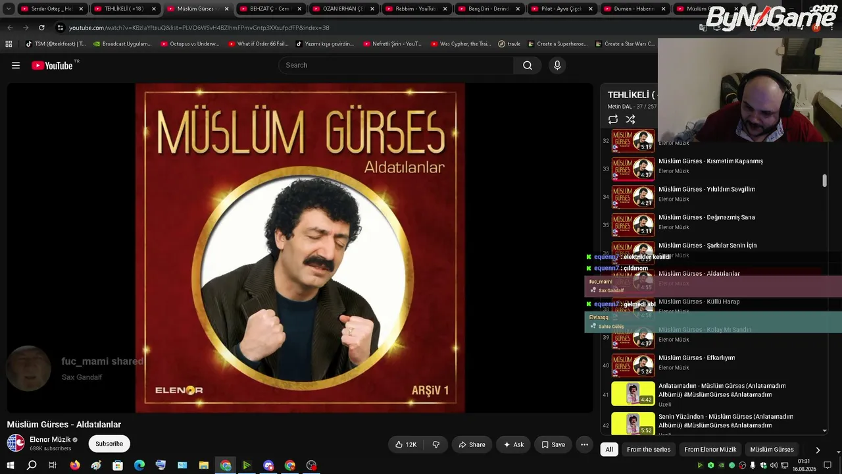Open the Broadcast Uygulam... bookmark
Screen dimensions: 842x474
[x=122, y=44]
